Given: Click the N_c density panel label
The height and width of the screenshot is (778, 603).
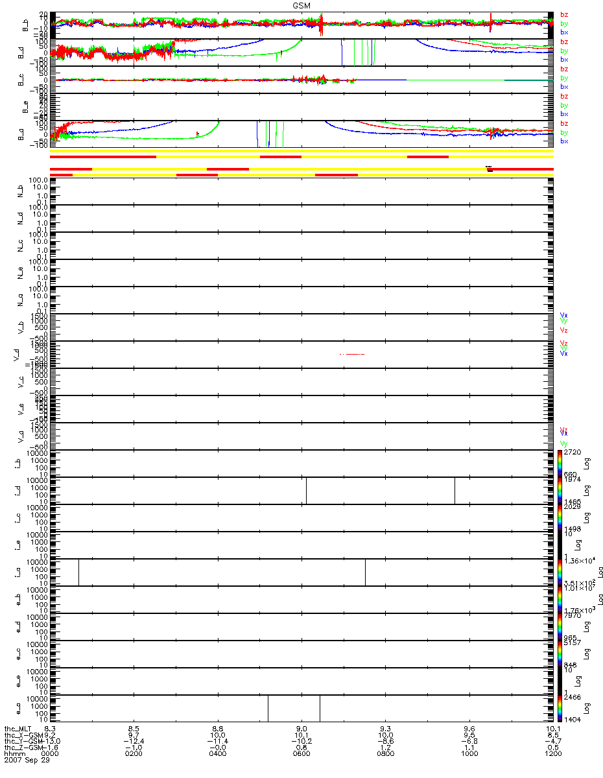Looking at the screenshot, I should (x=21, y=246).
